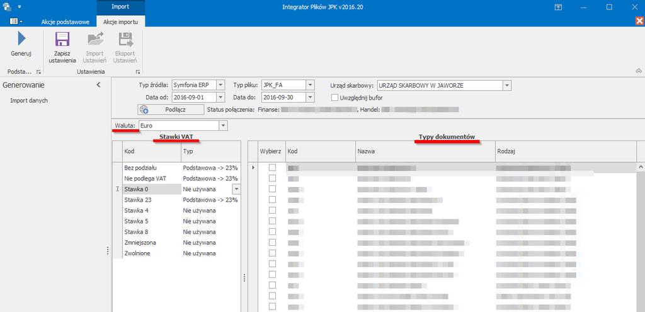Switch to Akcje podstawowe tab
645x312 pixels.
[x=65, y=22]
